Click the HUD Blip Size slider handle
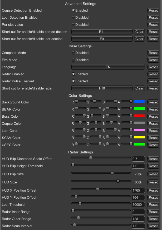 coord(112,173)
